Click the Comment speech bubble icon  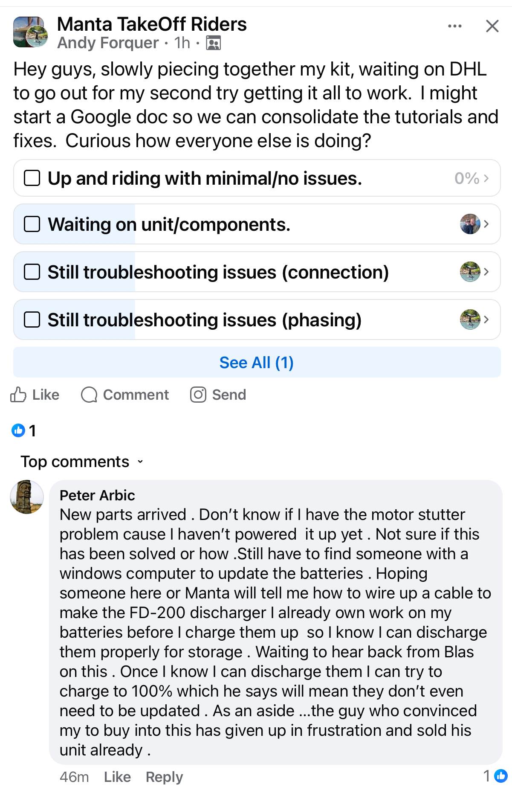[89, 395]
